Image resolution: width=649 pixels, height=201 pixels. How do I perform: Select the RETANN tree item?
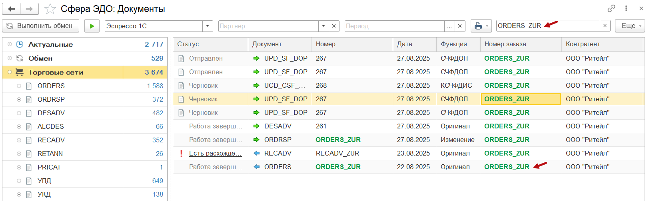click(x=50, y=154)
